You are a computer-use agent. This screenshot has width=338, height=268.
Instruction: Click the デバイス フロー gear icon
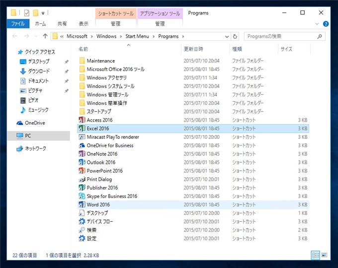coord(82,221)
